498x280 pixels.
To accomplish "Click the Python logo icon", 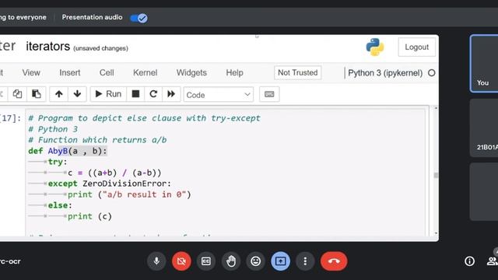I will pyautogui.click(x=375, y=47).
